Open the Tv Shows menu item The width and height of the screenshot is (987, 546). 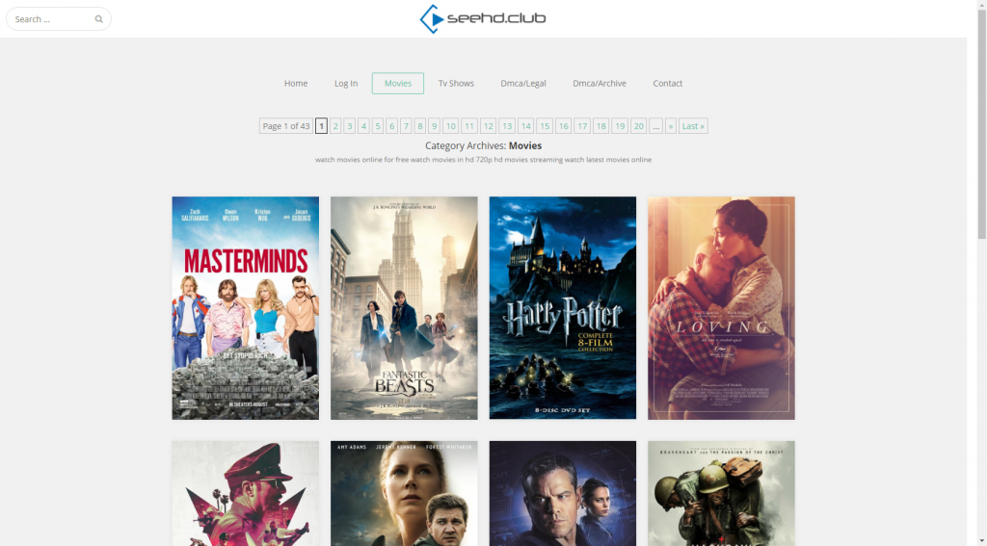coord(456,83)
